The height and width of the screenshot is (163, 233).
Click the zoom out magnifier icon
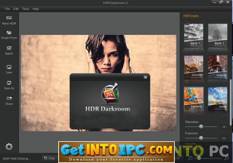(190, 158)
